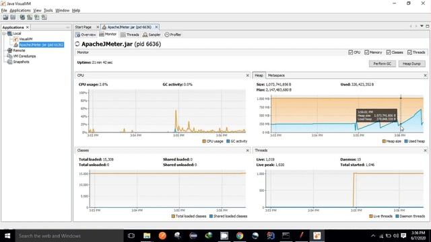
Task: Open Google Chrome from the taskbar
Action: point(240,236)
